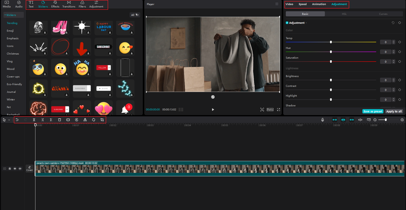The image size is (406, 210).
Task: Expand the player to fullscreen
Action: click(x=278, y=110)
